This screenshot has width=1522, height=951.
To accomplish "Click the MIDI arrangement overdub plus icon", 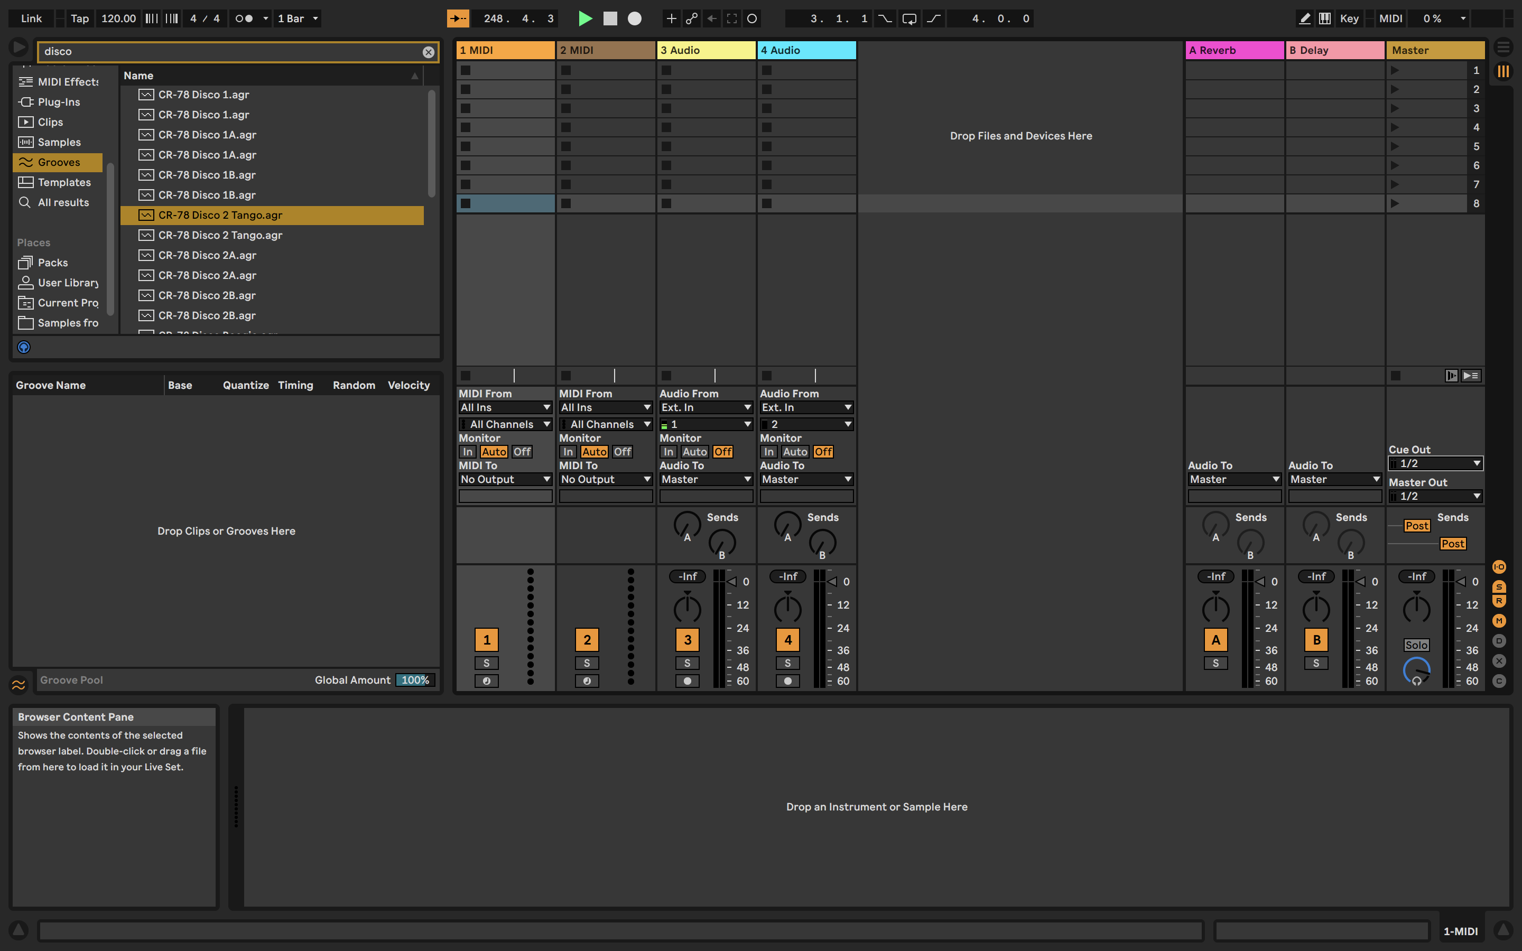I will pos(671,18).
